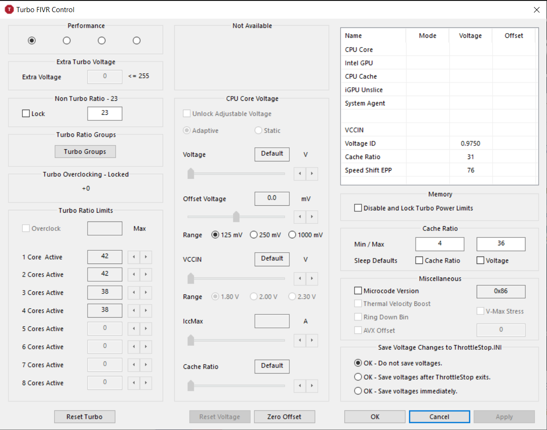Screen dimensions: 547x430
Task: Open Turbo Groups dialog
Action: click(85, 152)
